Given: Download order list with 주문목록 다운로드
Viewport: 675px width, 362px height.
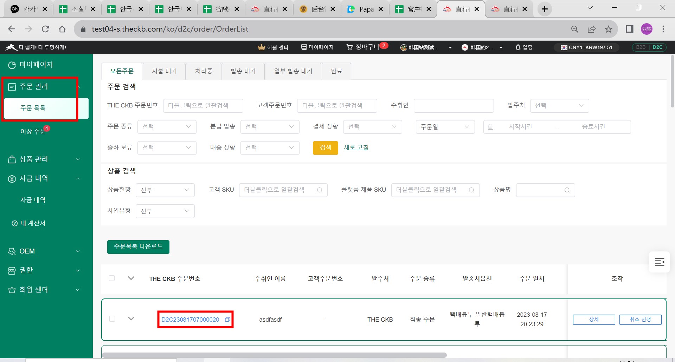Looking at the screenshot, I should click(138, 247).
